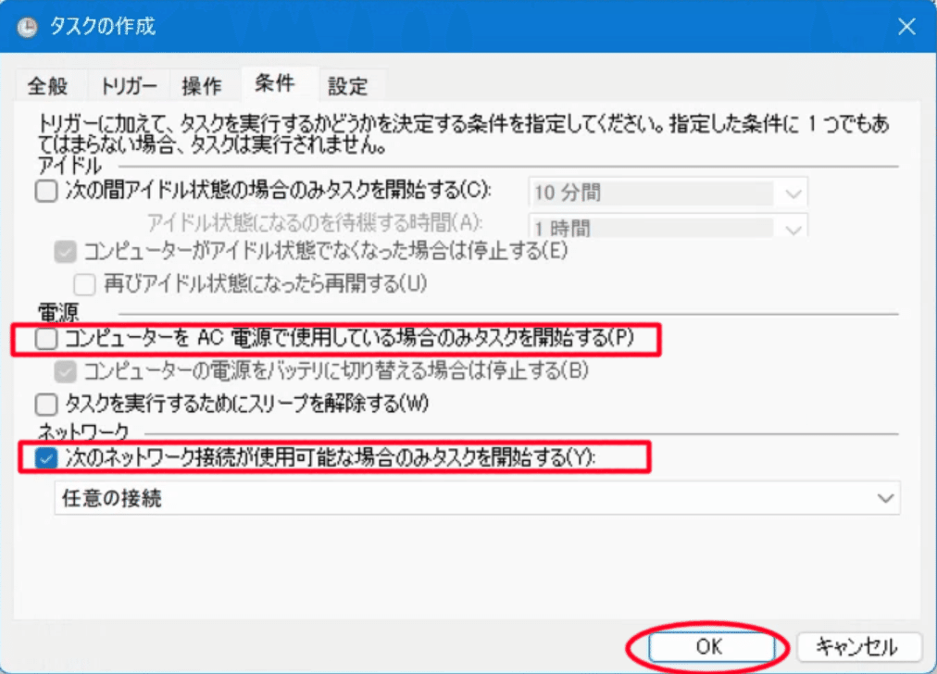The height and width of the screenshot is (674, 937).
Task: Toggle バッテリに切り替える場合は停止する checkbox
Action: pos(65,371)
